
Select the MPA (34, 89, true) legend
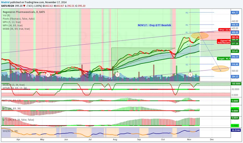click(x=13, y=25)
